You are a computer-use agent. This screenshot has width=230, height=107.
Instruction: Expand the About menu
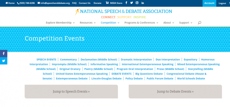(169, 22)
